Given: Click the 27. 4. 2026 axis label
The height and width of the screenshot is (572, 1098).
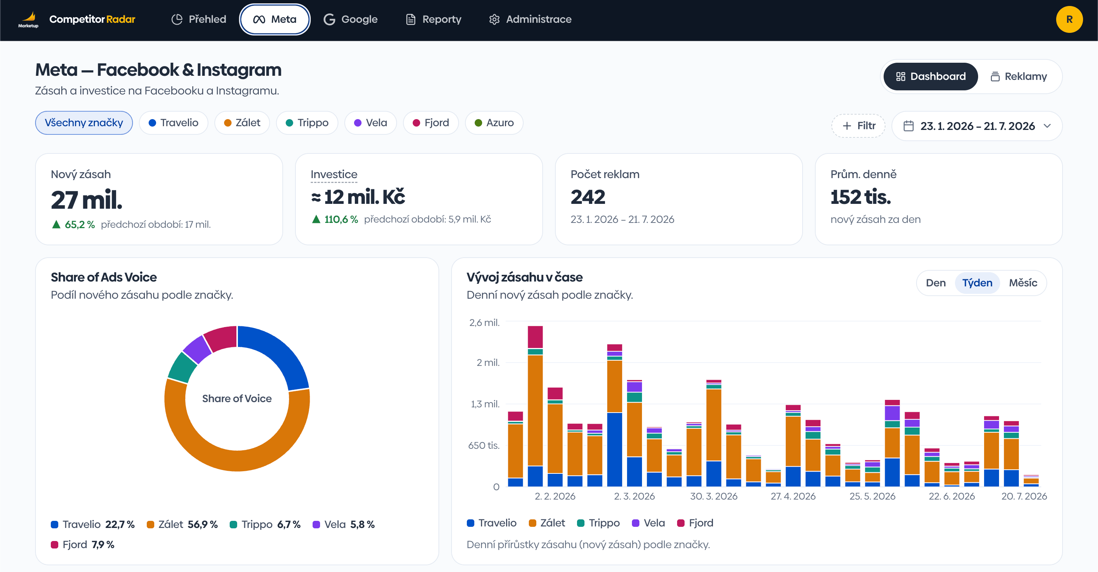Looking at the screenshot, I should point(793,496).
